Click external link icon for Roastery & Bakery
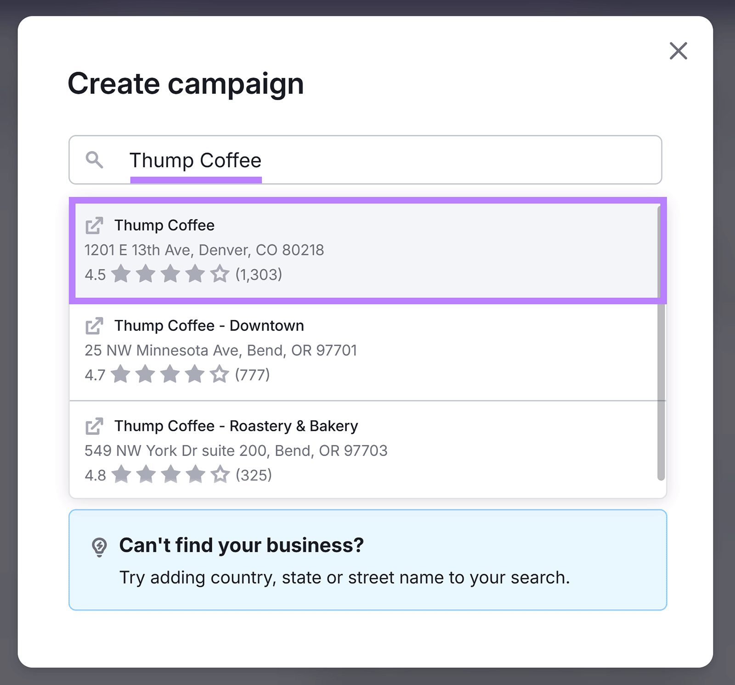The image size is (735, 685). (94, 426)
